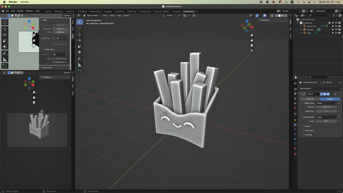
Task: Activate the Cursor tool in main viewport
Action: click(80, 28)
